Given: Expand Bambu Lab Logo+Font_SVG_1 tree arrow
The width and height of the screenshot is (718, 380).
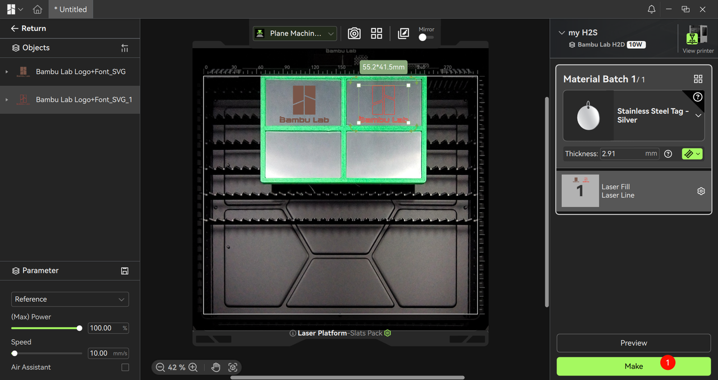Looking at the screenshot, I should click(x=7, y=100).
